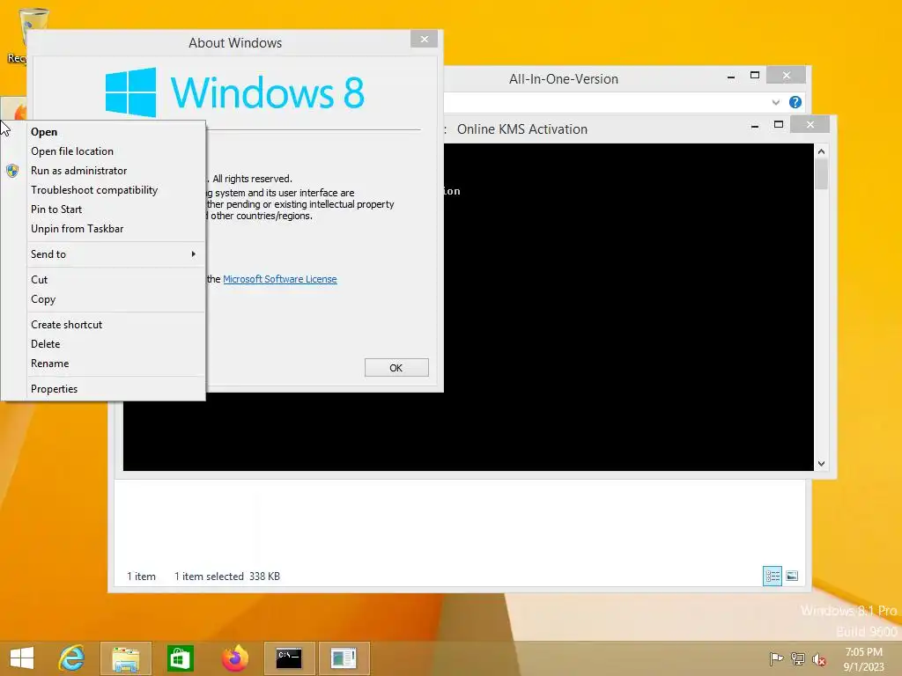Screen dimensions: 902x676
Task: Minimize the Online KMS Activation window
Action: tap(754, 125)
